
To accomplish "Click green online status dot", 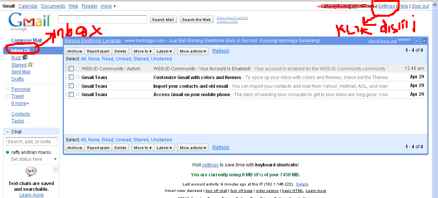I will 8,152.
